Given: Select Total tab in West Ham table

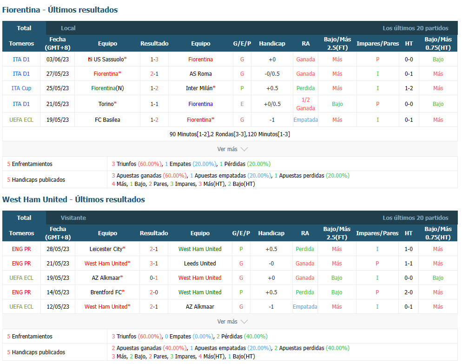Looking at the screenshot, I should 24,218.
